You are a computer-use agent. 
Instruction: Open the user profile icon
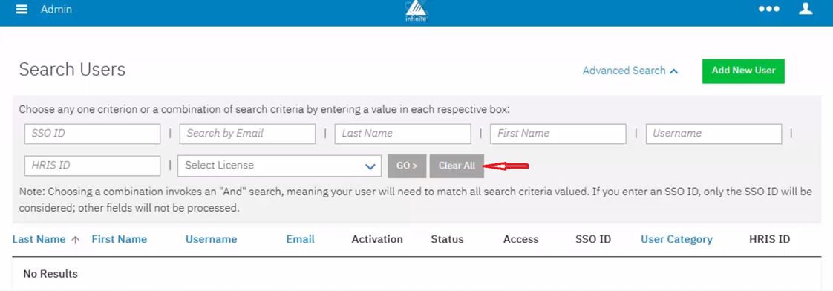pos(806,9)
